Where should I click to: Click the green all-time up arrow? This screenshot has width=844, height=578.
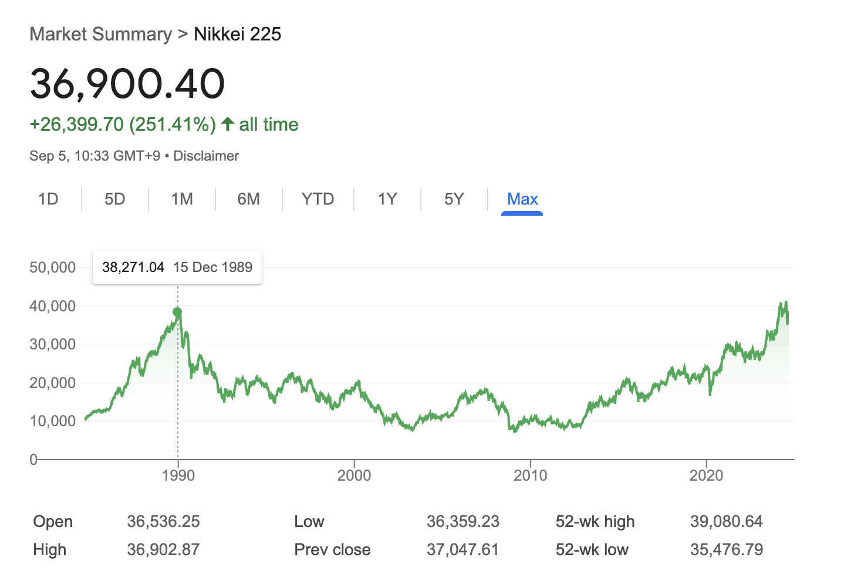click(228, 124)
